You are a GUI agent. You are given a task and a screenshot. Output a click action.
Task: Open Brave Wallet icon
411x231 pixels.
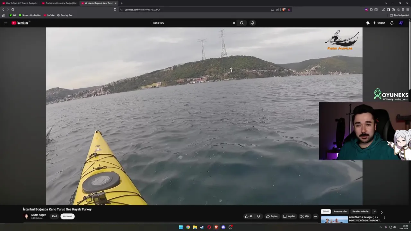[x=393, y=10]
